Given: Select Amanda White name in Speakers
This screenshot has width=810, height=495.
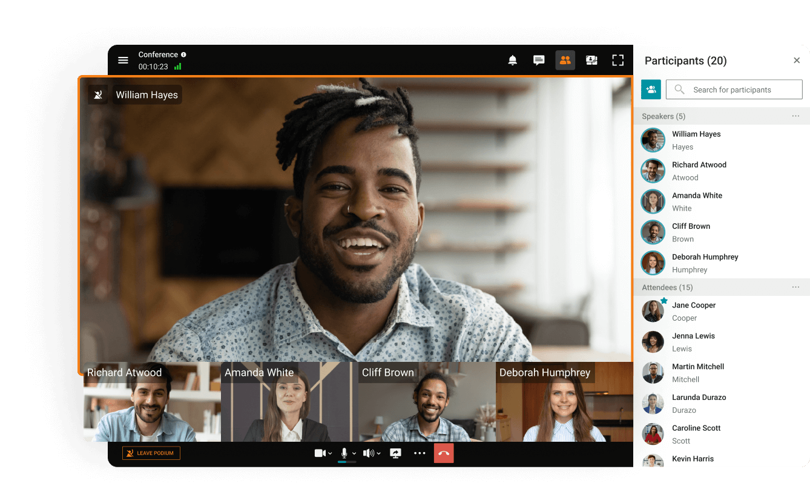Looking at the screenshot, I should [x=697, y=195].
